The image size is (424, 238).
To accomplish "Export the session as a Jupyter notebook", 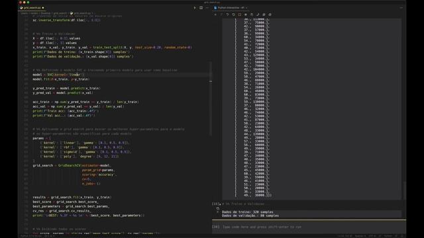I will coord(258,15).
